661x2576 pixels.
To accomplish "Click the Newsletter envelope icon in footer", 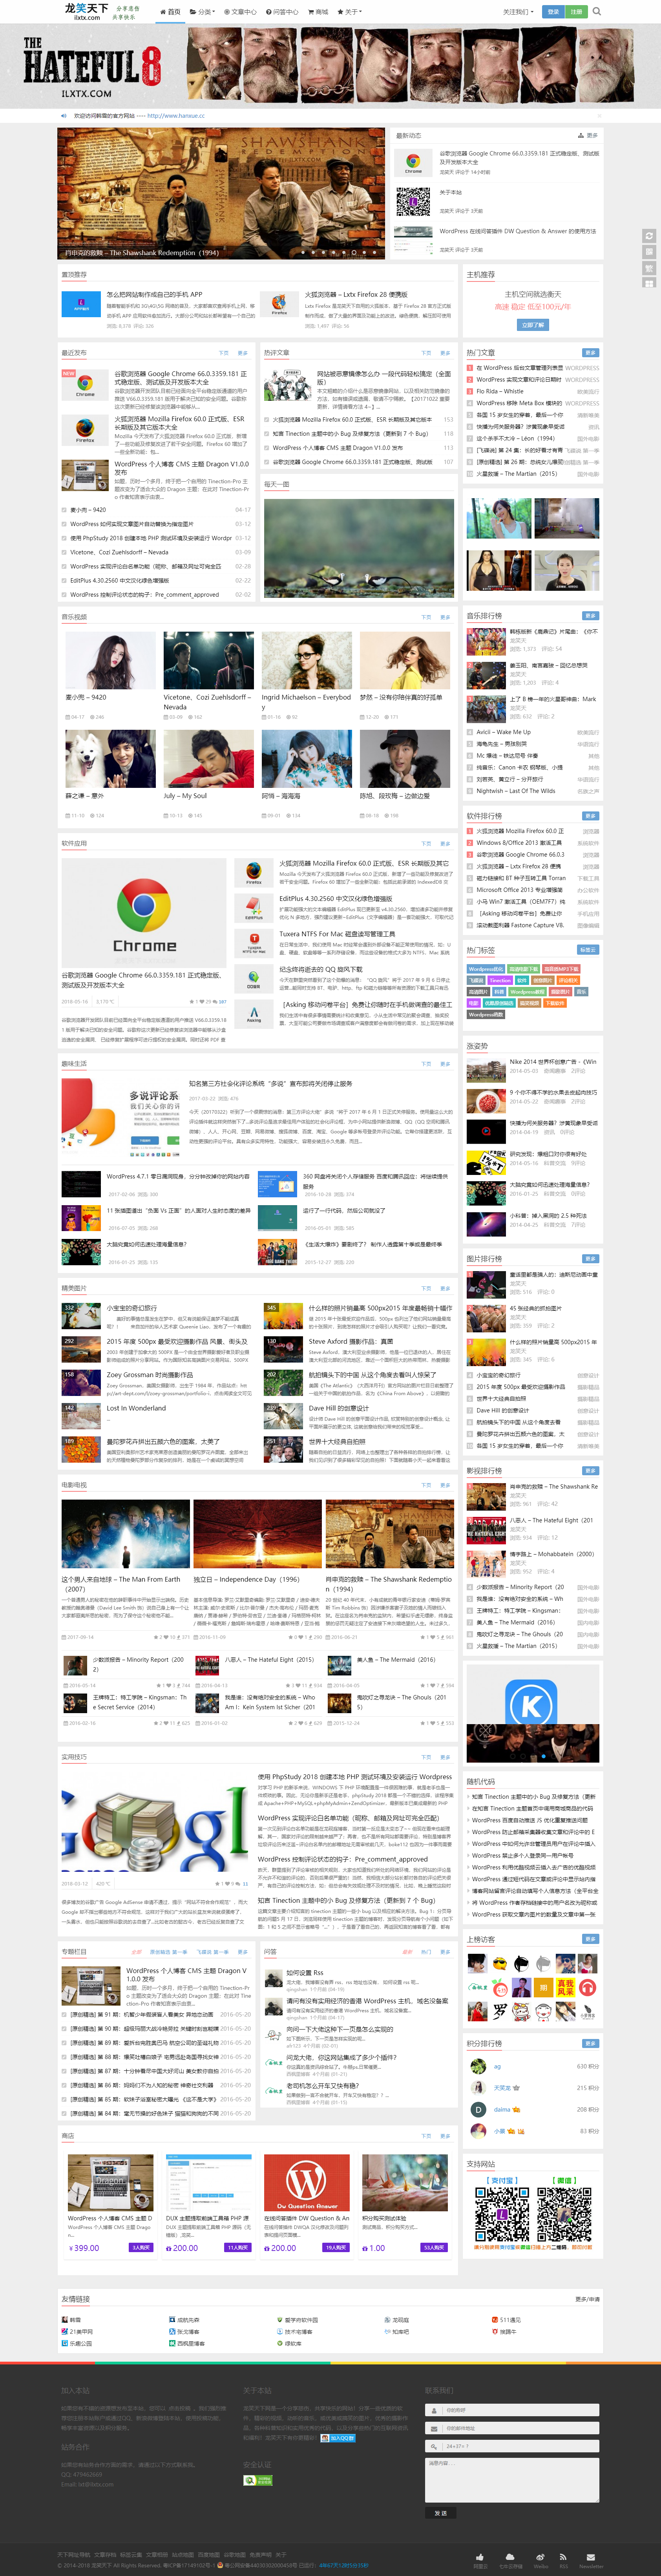I will [591, 2558].
